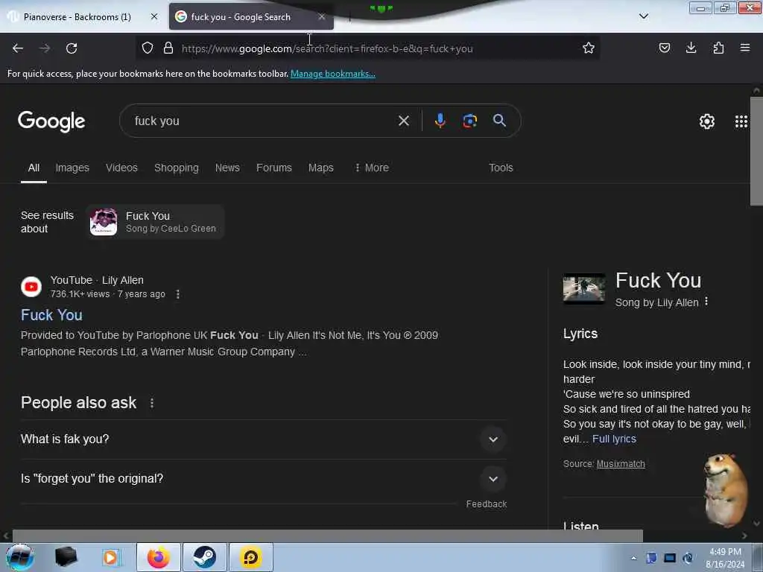Show hidden system tray icons
The image size is (763, 572).
click(633, 558)
